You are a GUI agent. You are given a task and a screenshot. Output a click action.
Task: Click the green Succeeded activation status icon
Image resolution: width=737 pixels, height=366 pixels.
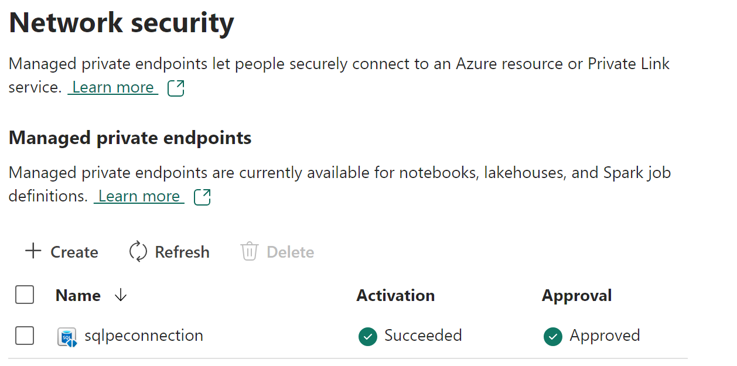pyautogui.click(x=367, y=337)
